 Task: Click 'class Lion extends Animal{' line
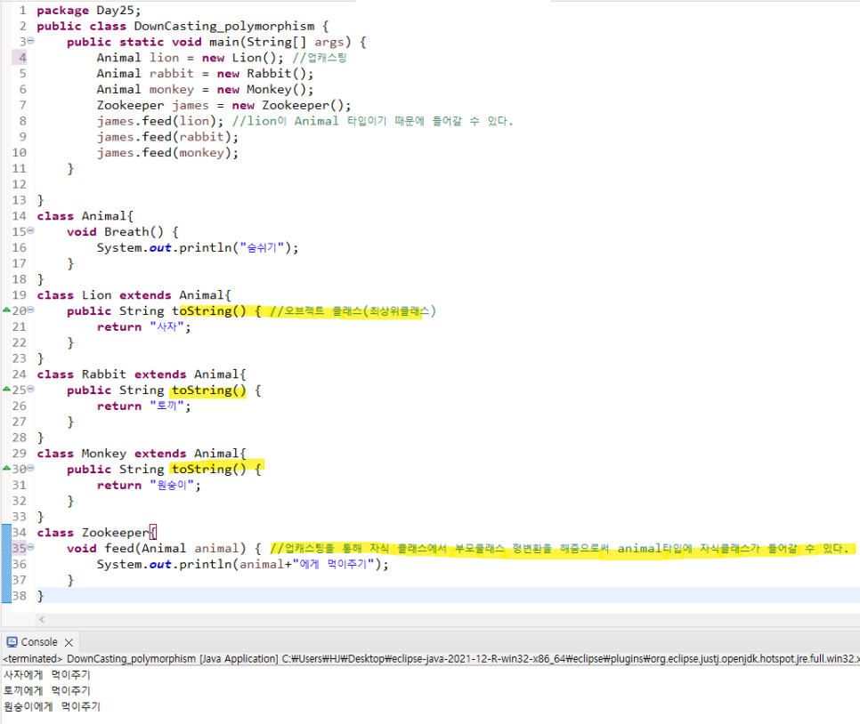134,295
